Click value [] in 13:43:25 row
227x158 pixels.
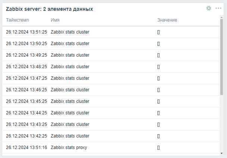pyautogui.click(x=158, y=124)
